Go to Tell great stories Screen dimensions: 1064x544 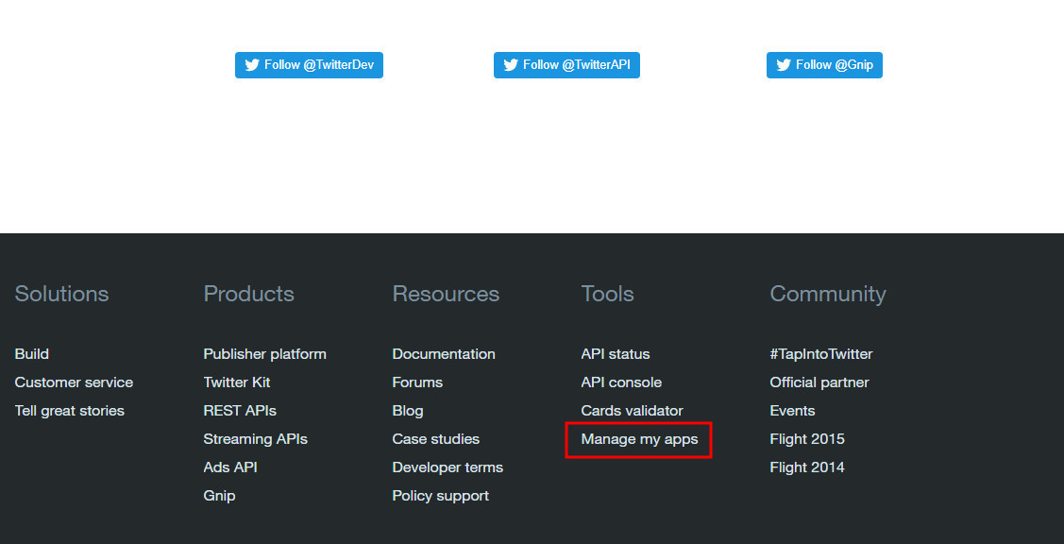point(70,411)
